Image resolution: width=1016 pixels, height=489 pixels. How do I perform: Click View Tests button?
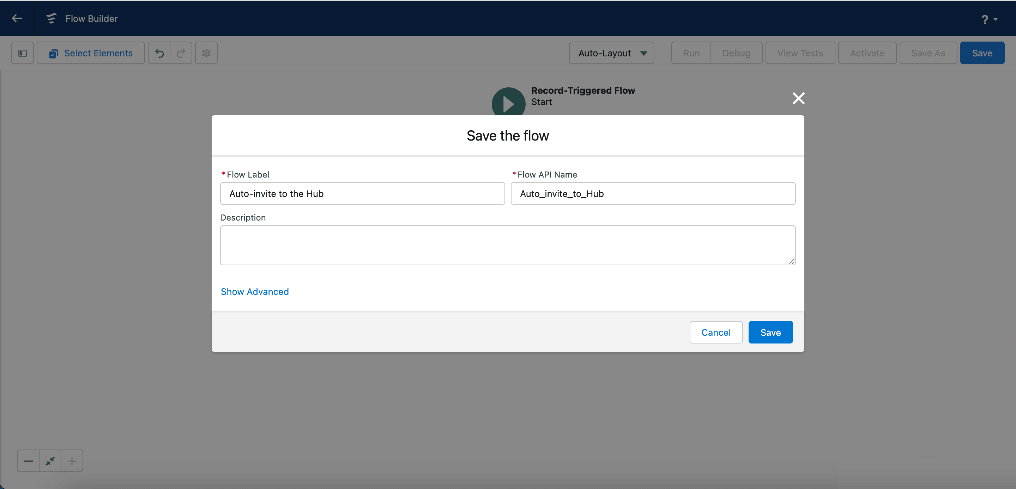tap(800, 53)
